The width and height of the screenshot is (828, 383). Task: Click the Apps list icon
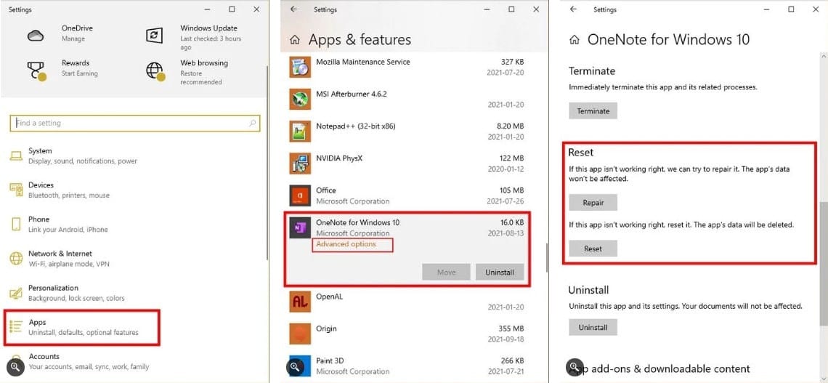point(17,327)
